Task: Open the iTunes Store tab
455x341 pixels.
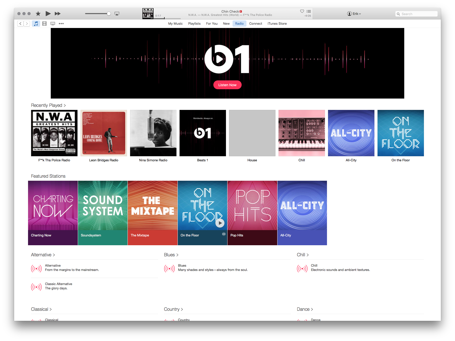Action: (277, 23)
